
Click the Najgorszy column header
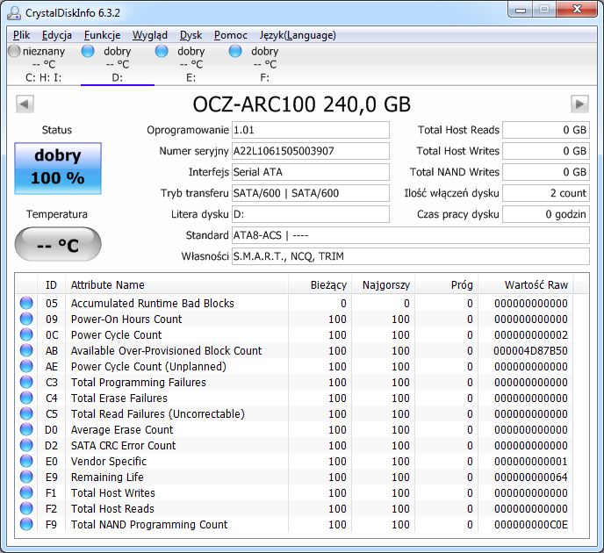point(384,285)
